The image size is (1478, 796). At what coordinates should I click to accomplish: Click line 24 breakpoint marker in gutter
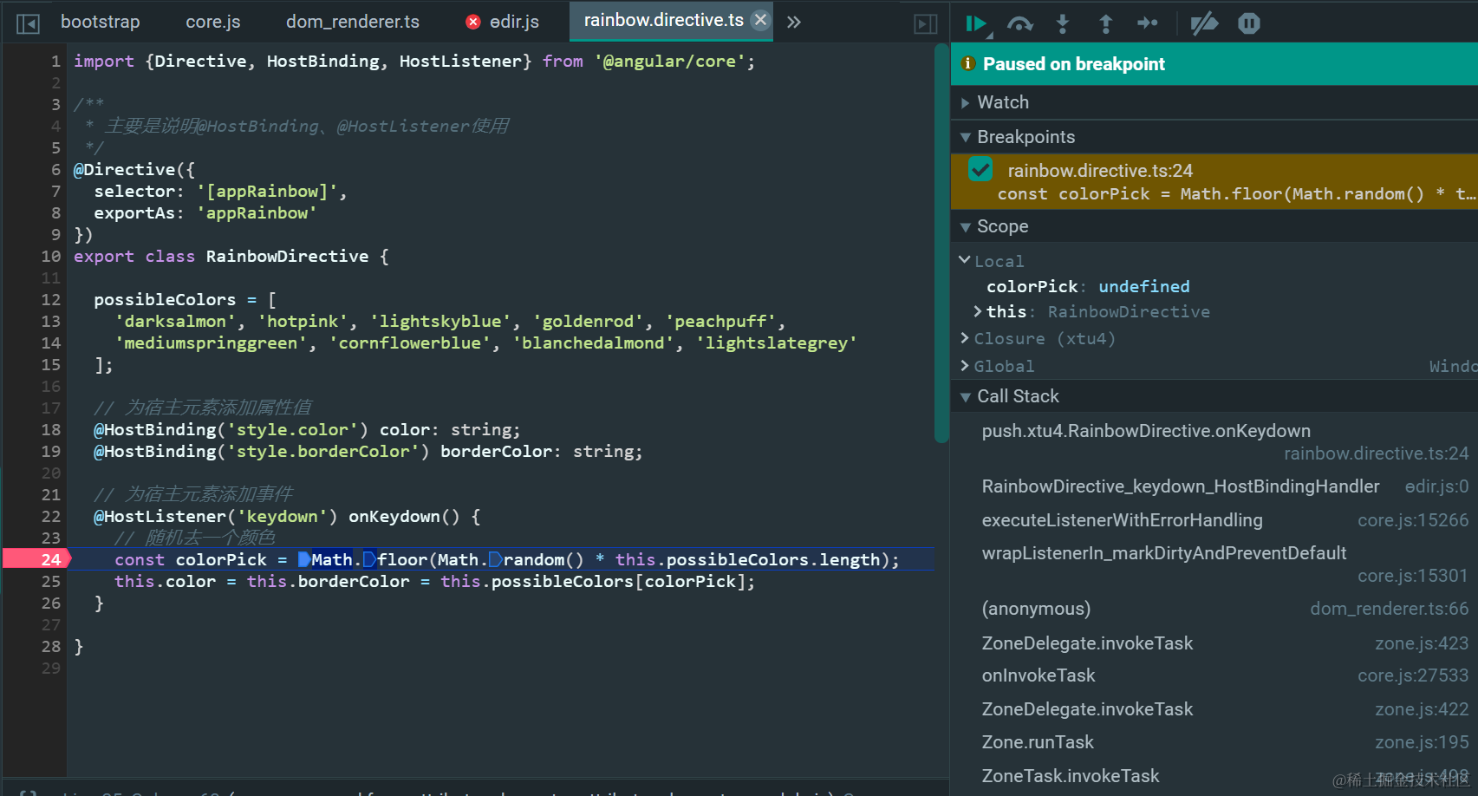click(x=36, y=559)
